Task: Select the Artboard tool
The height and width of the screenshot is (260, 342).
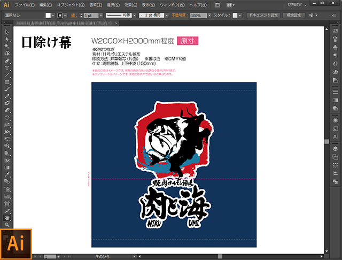Action: tap(7, 204)
